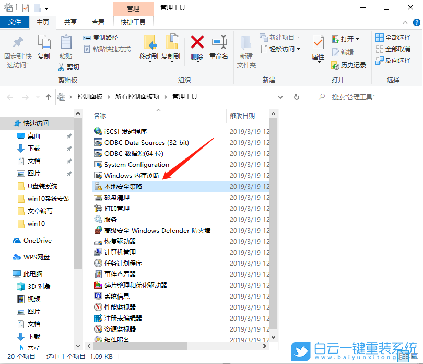Switch to the 查看 (View) tab
Viewport: 423px width, 364px height.
pos(98,22)
